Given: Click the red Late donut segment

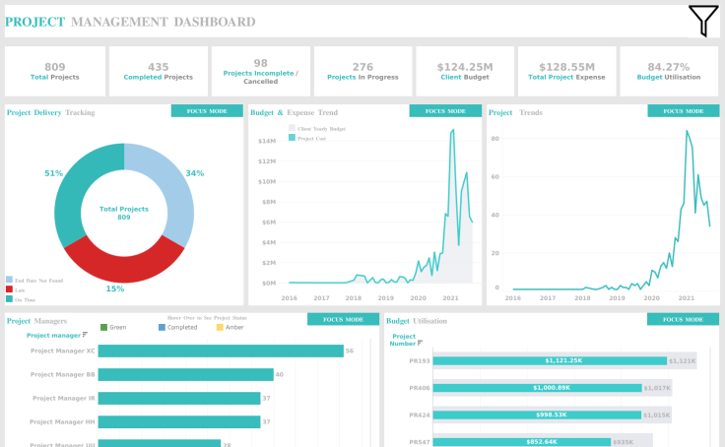Looking at the screenshot, I should point(125,262).
